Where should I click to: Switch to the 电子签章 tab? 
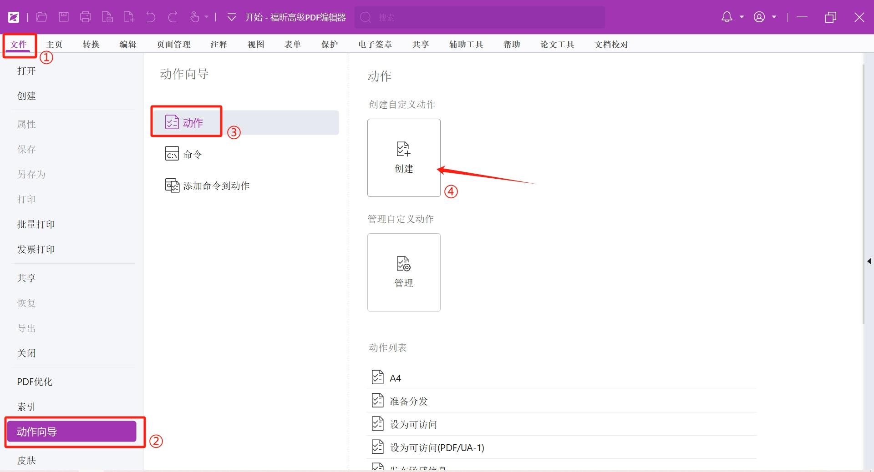[375, 45]
